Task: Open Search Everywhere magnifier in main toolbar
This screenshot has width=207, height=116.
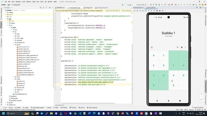Action: (200, 5)
